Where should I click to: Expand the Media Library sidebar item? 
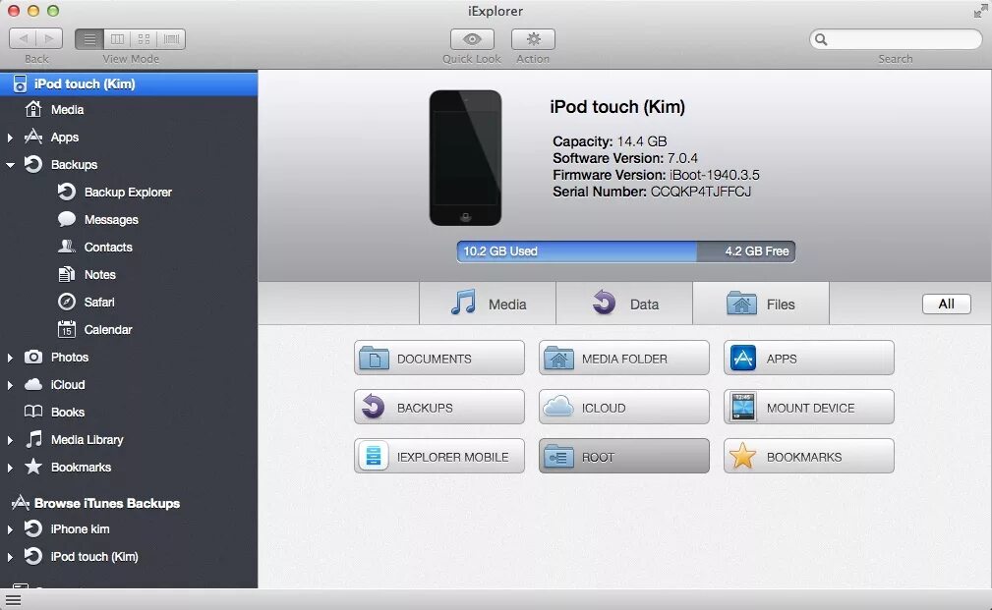click(10, 440)
